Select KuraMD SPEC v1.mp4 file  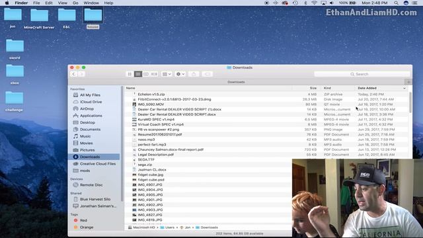tap(156, 120)
